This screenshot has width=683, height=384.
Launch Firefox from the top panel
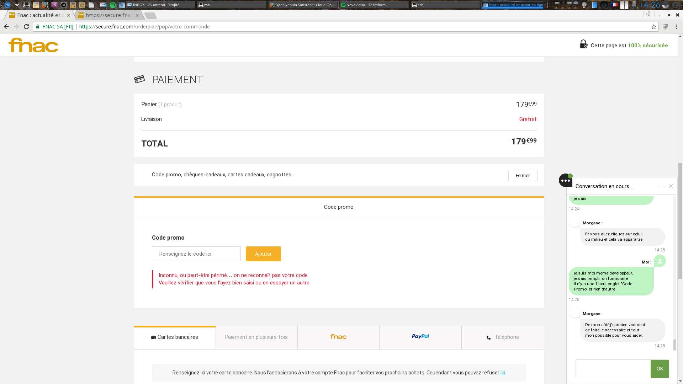pos(45,5)
